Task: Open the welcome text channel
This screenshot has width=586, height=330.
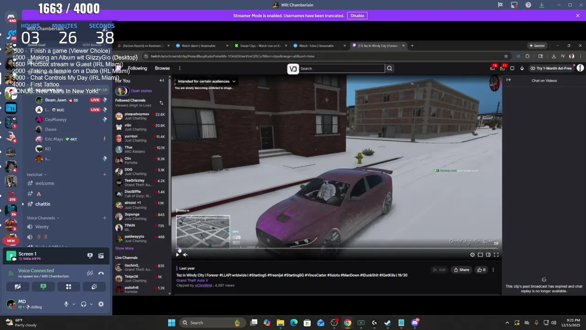Action: click(65, 183)
